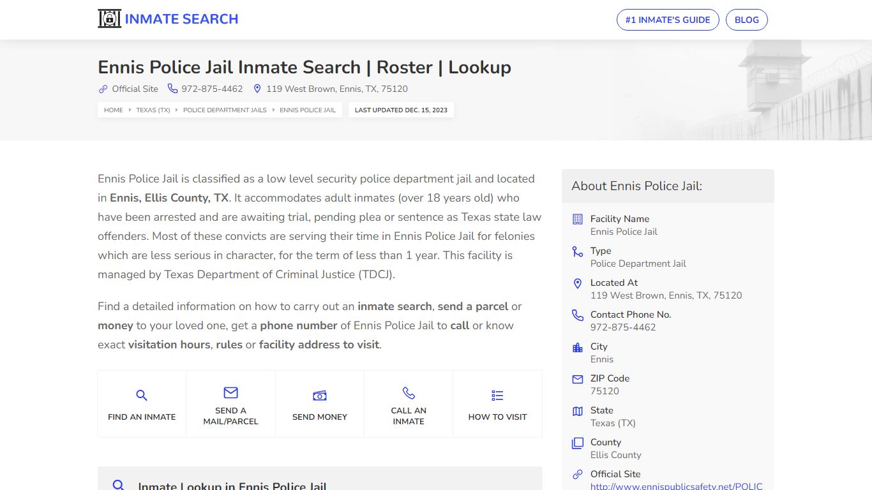Click sidebar address 119 West Brown, Ennis, TX, 75120
Image resolution: width=872 pixels, height=490 pixels.
[x=666, y=295]
